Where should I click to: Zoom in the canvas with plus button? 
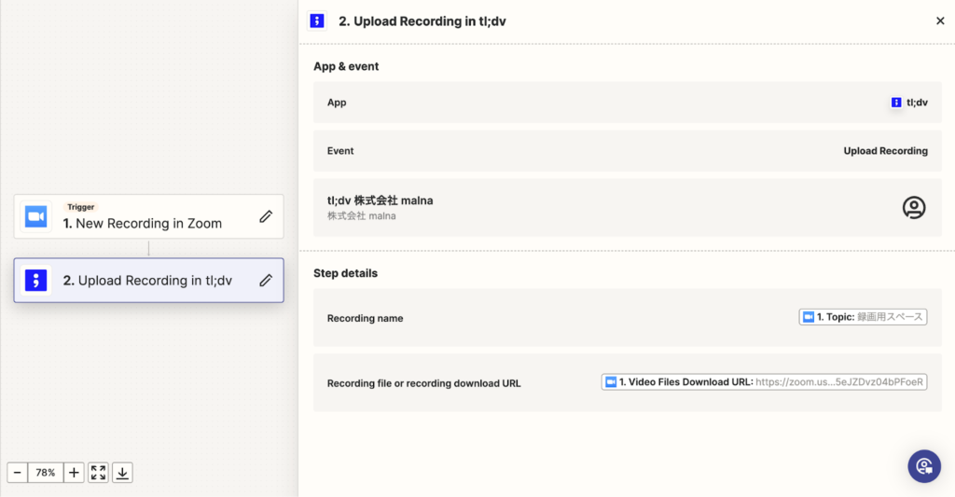point(74,473)
